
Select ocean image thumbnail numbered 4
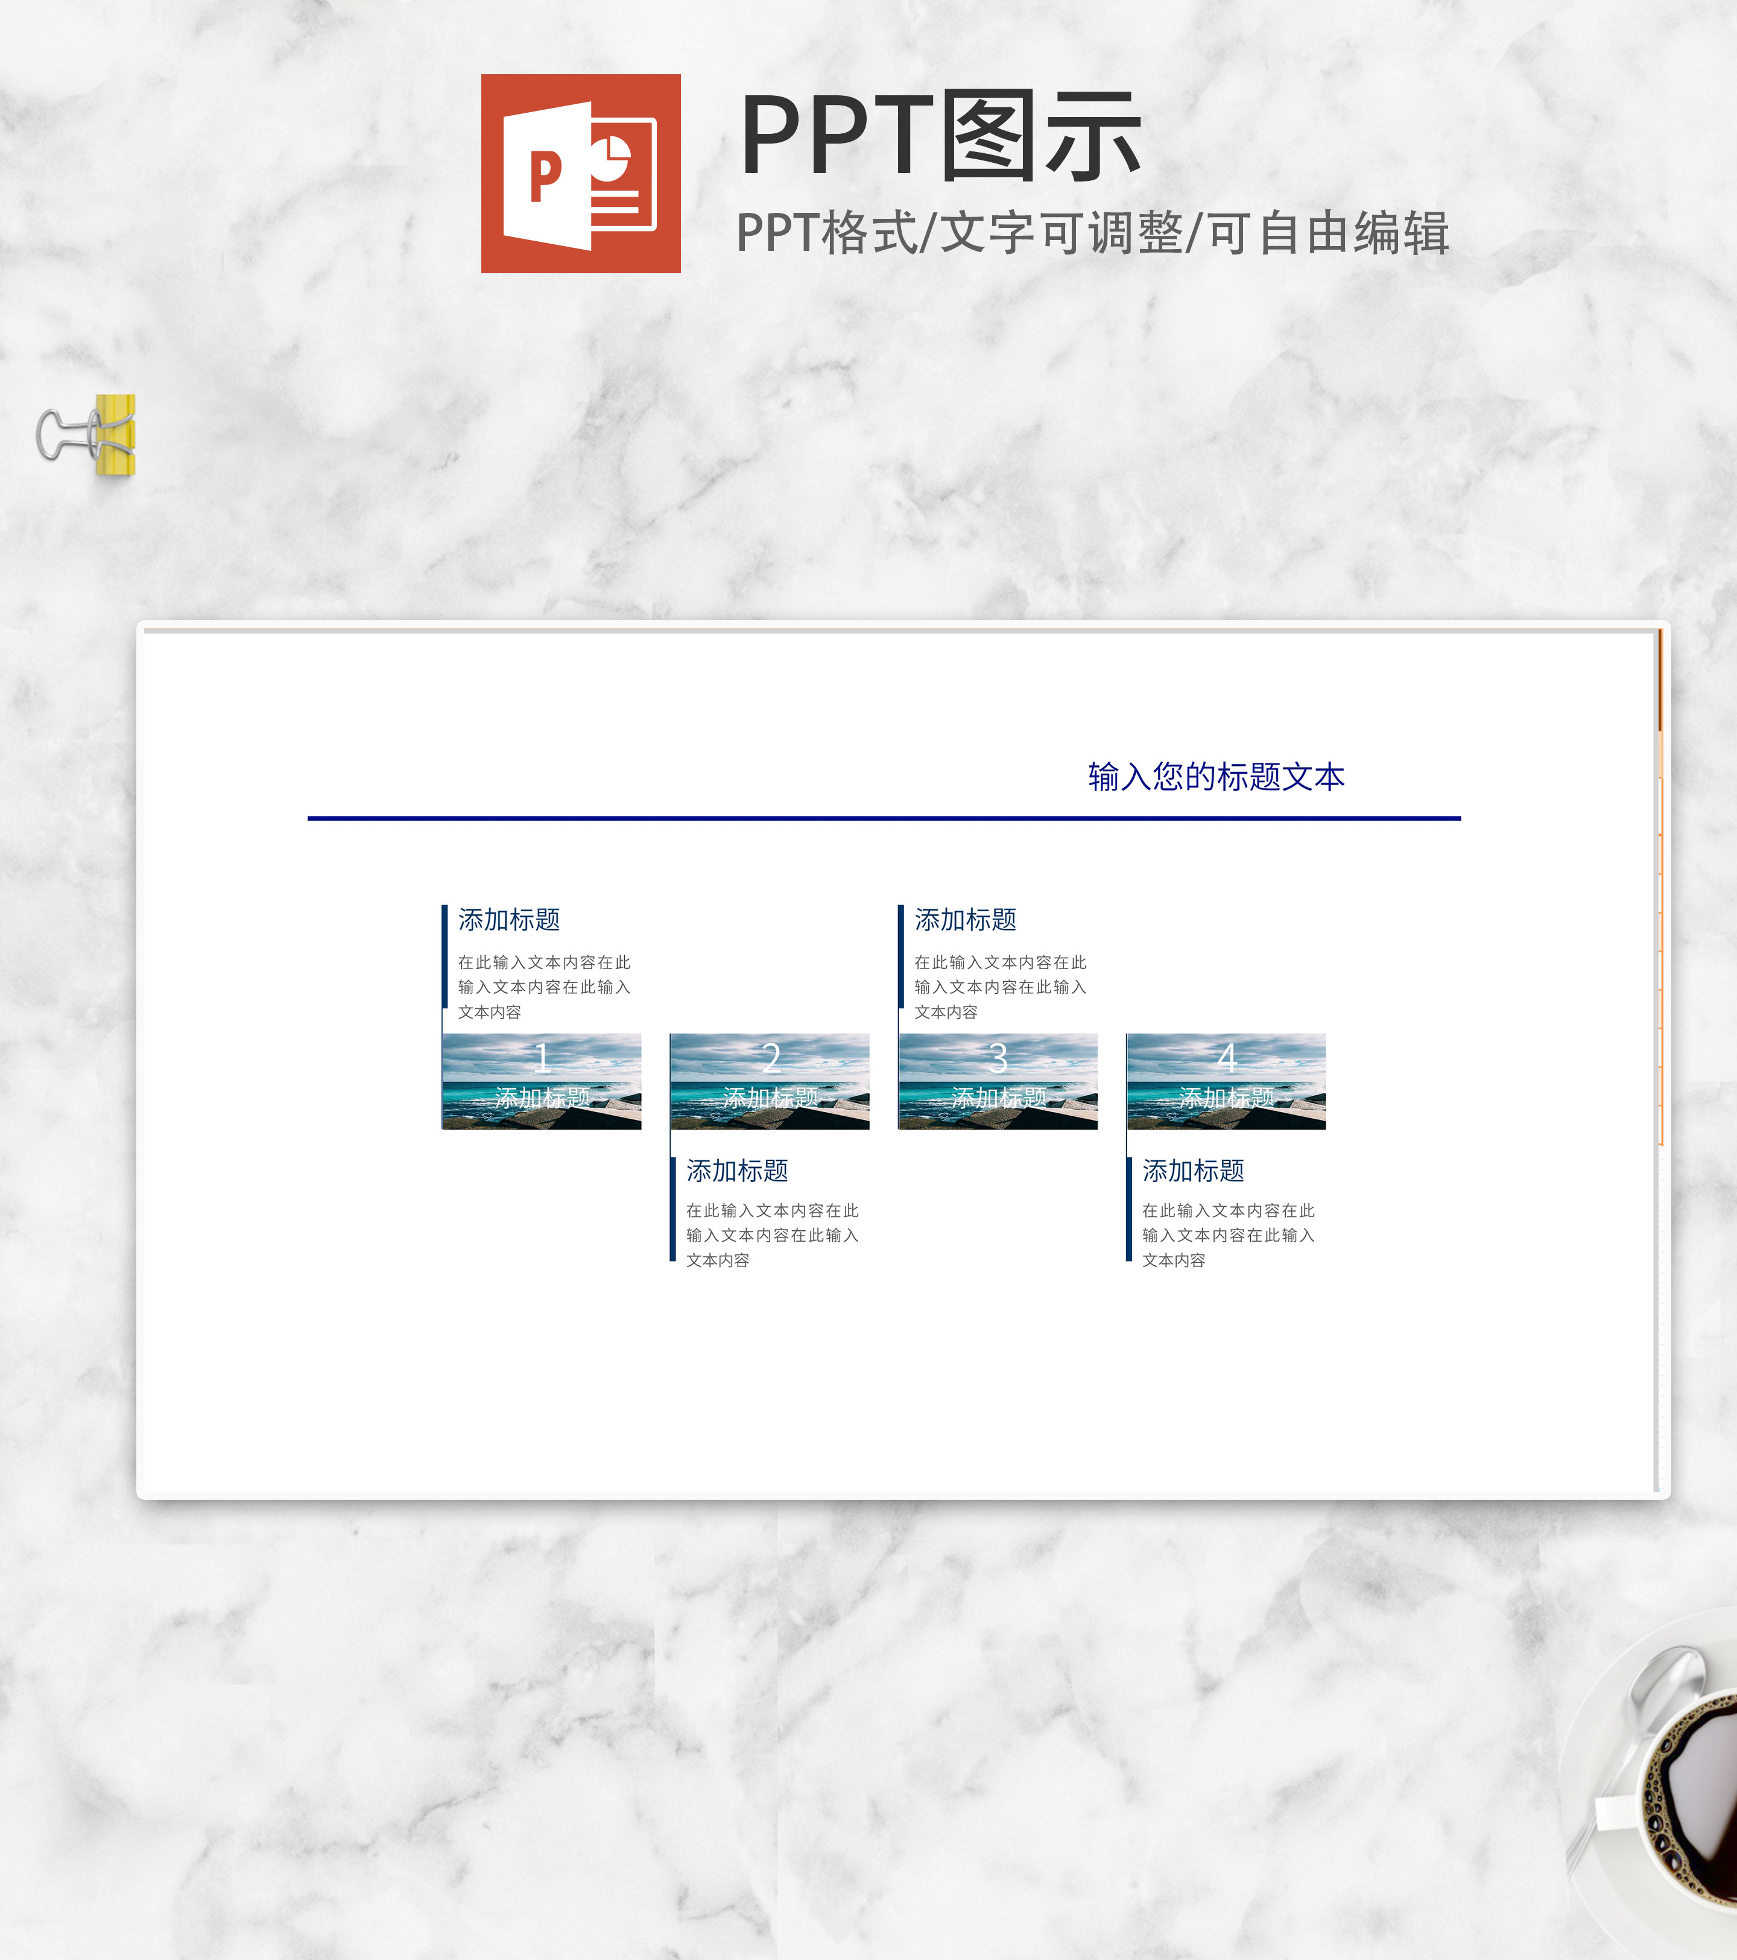[x=1226, y=1081]
